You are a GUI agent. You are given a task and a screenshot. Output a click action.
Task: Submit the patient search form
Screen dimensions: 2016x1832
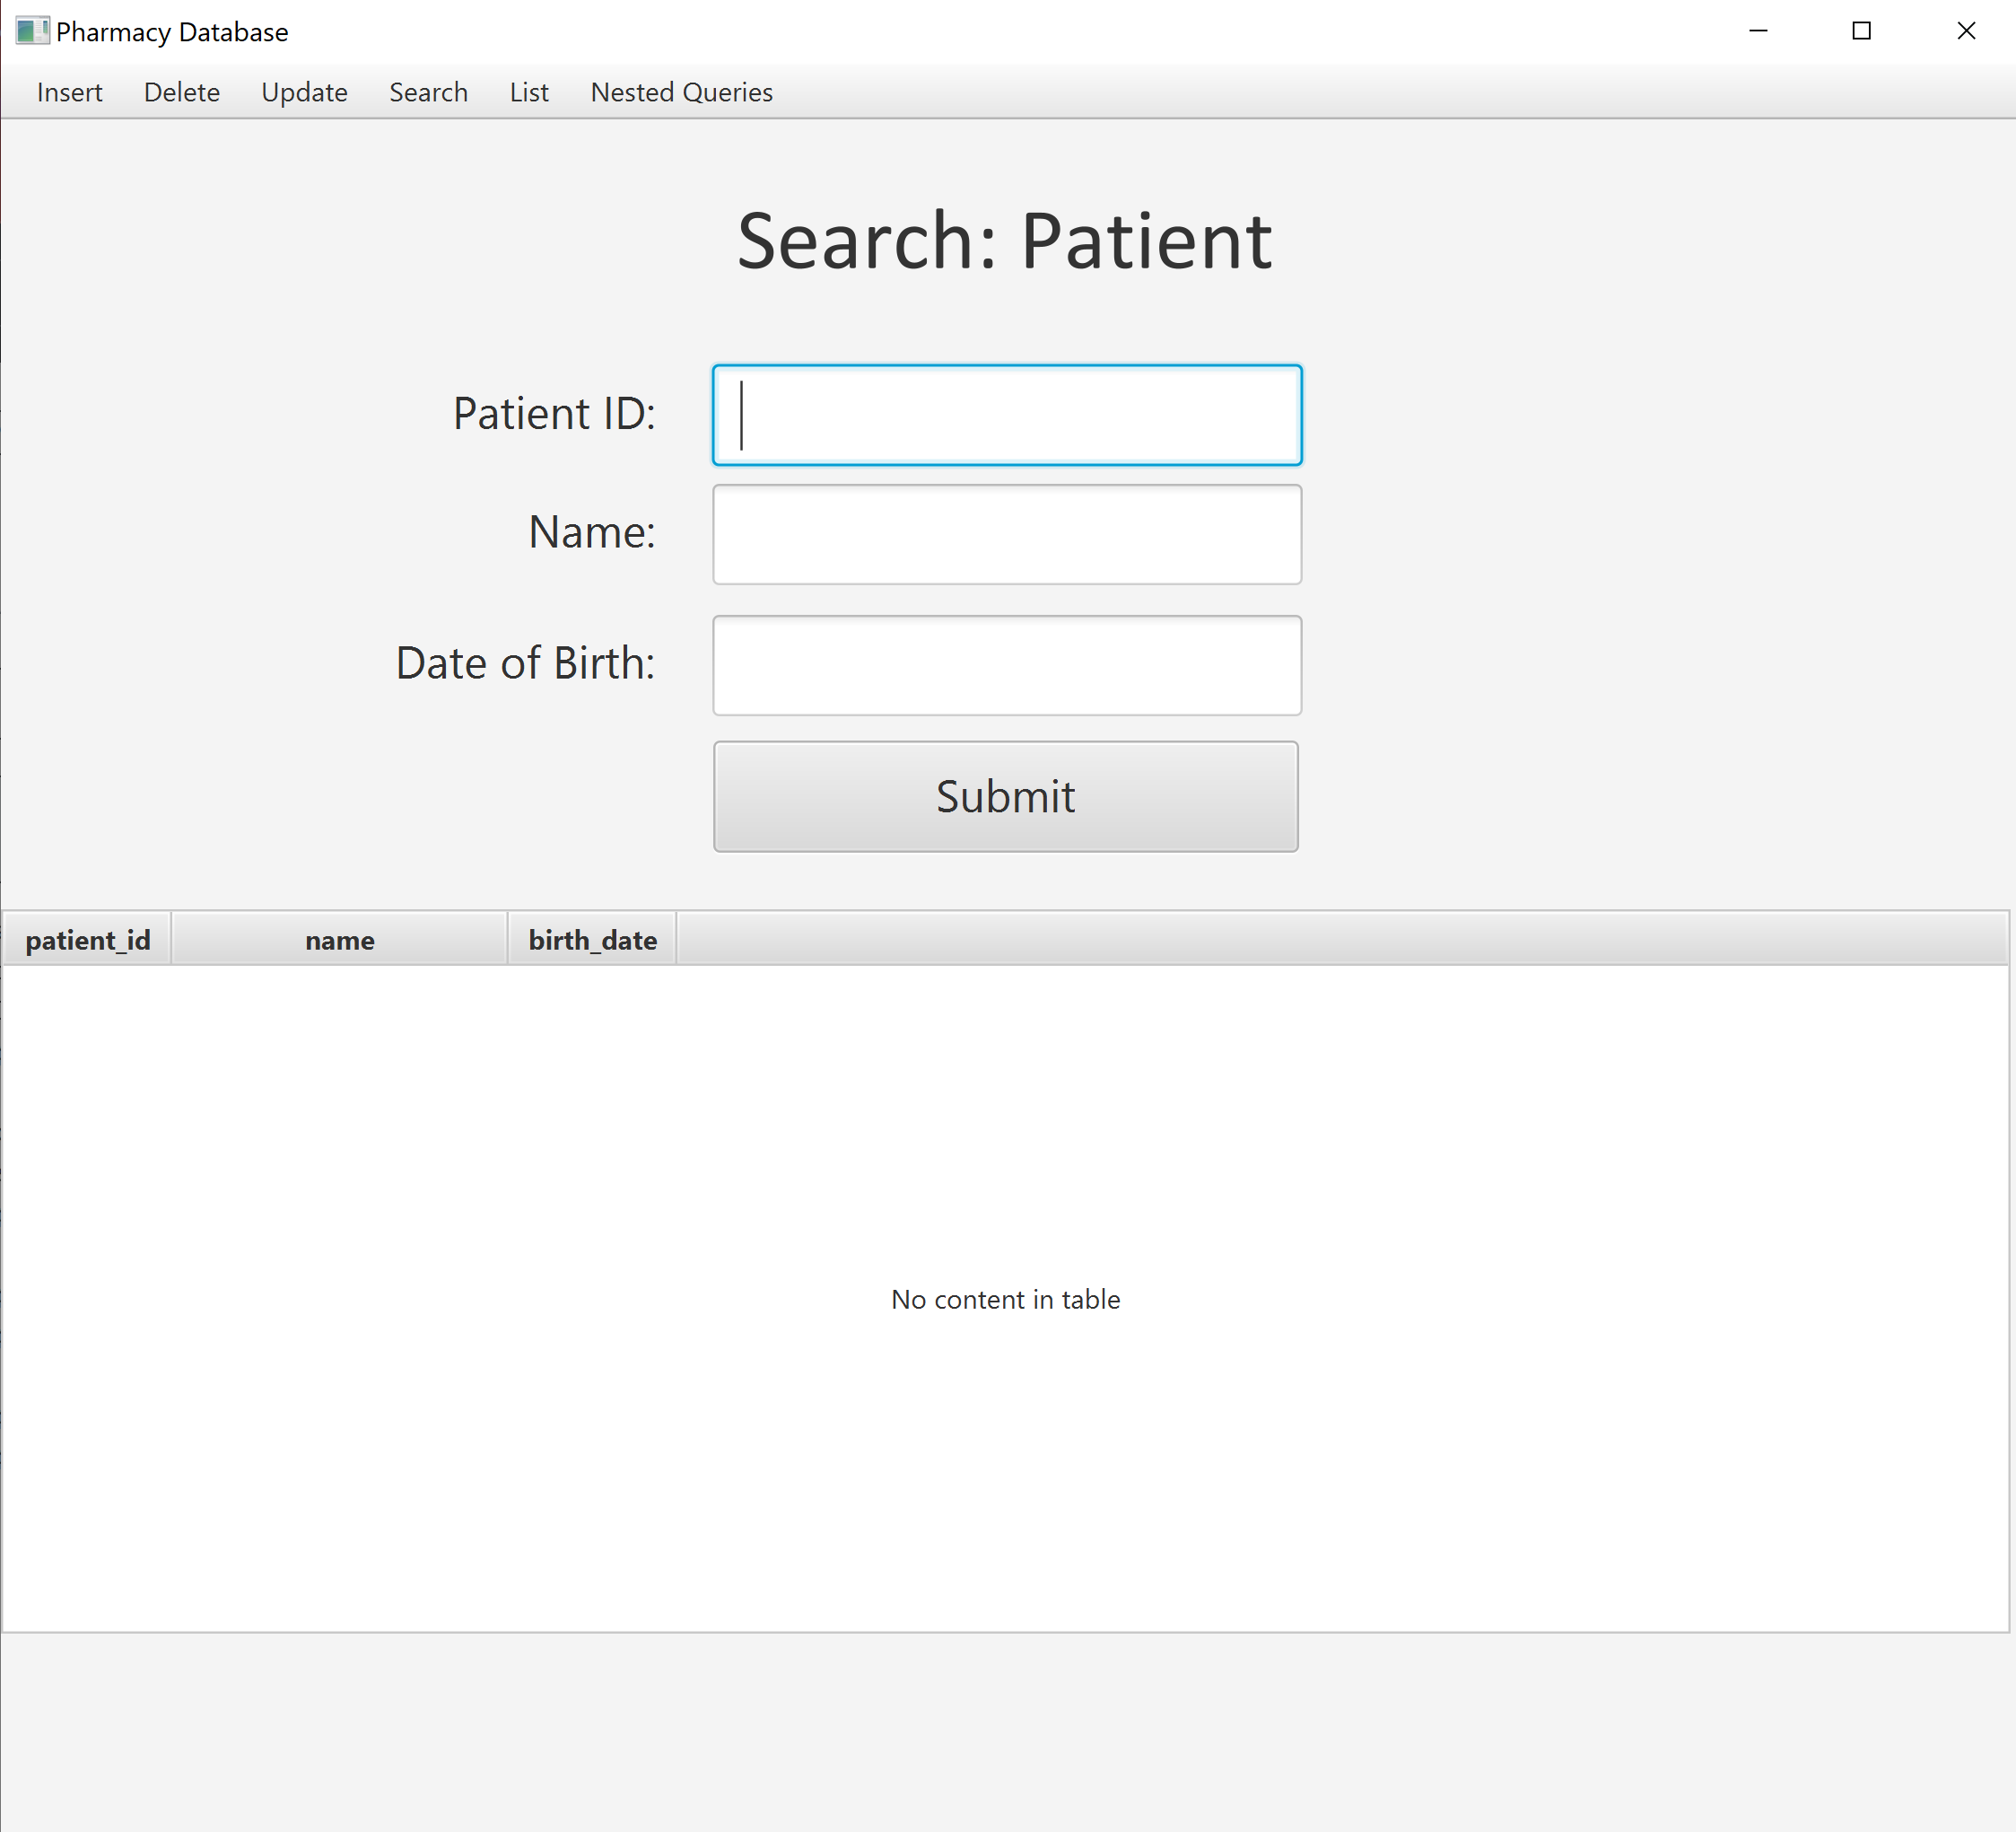coord(1005,797)
